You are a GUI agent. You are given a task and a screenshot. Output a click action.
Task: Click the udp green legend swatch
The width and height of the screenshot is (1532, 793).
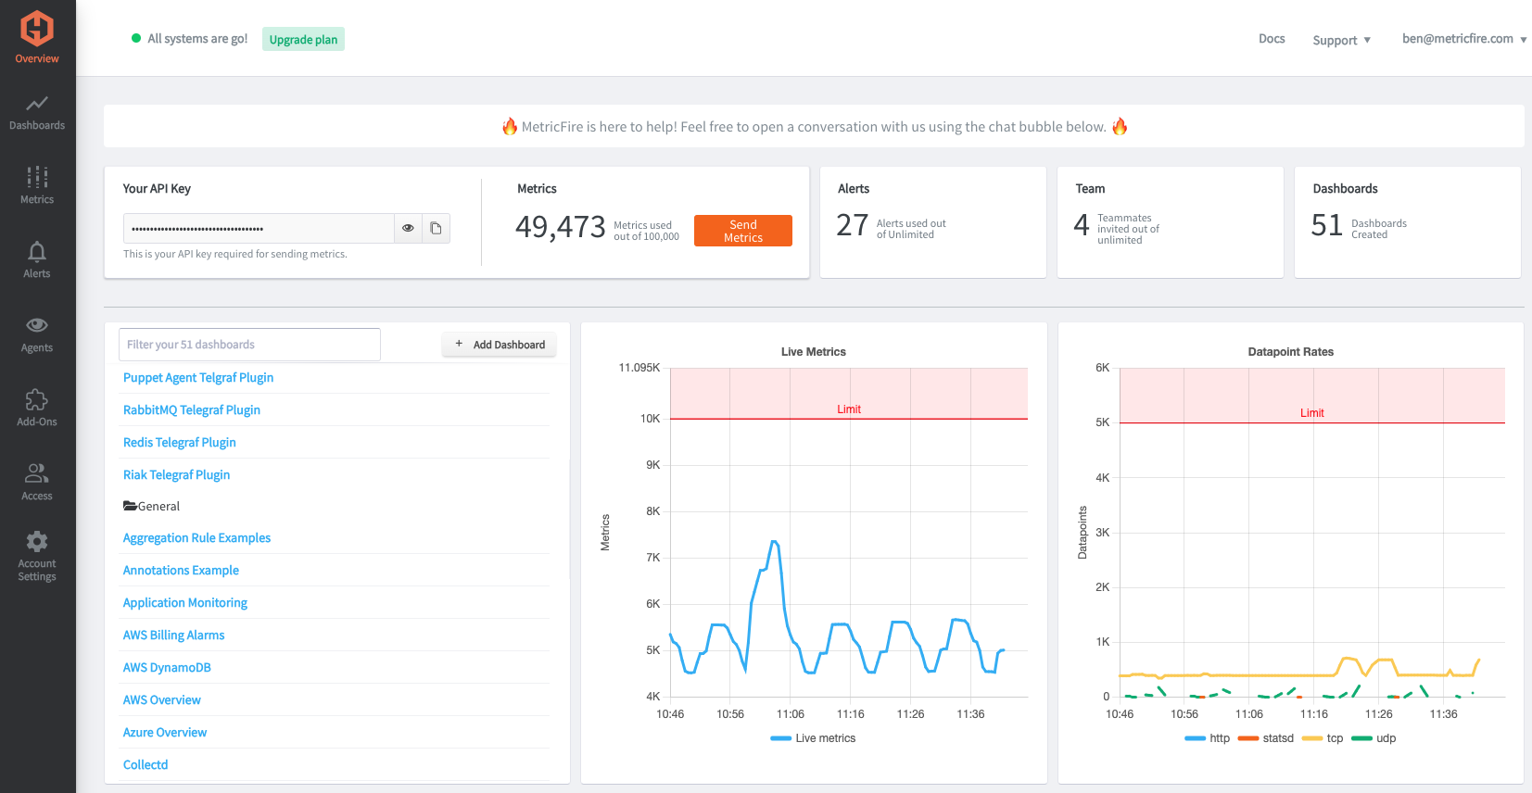click(x=1361, y=738)
